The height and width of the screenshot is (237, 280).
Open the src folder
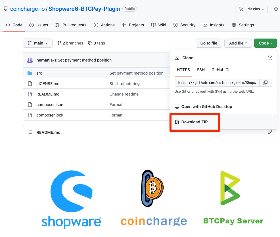(39, 73)
